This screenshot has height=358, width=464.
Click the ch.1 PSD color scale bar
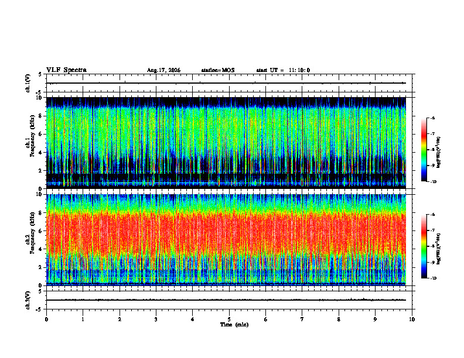point(424,150)
